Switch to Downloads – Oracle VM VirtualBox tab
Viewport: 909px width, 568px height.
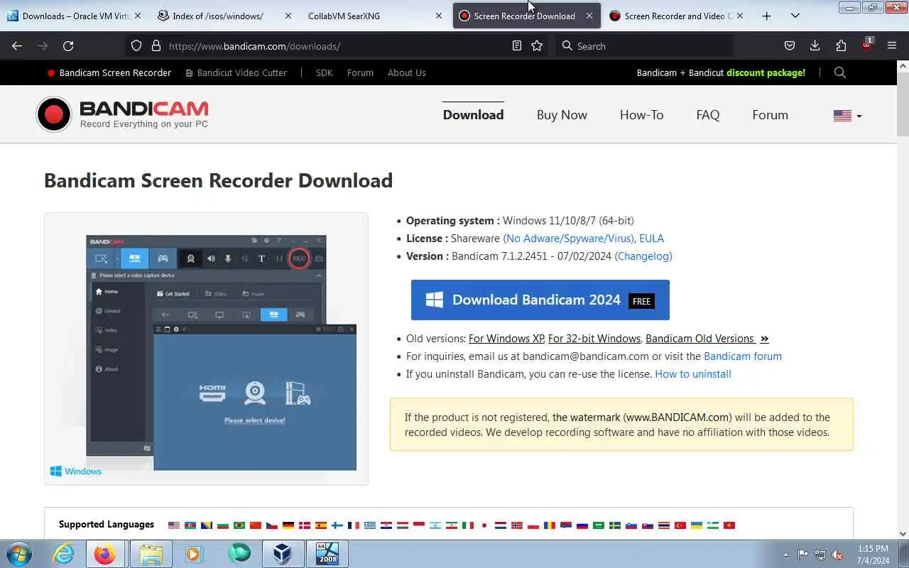click(x=74, y=16)
